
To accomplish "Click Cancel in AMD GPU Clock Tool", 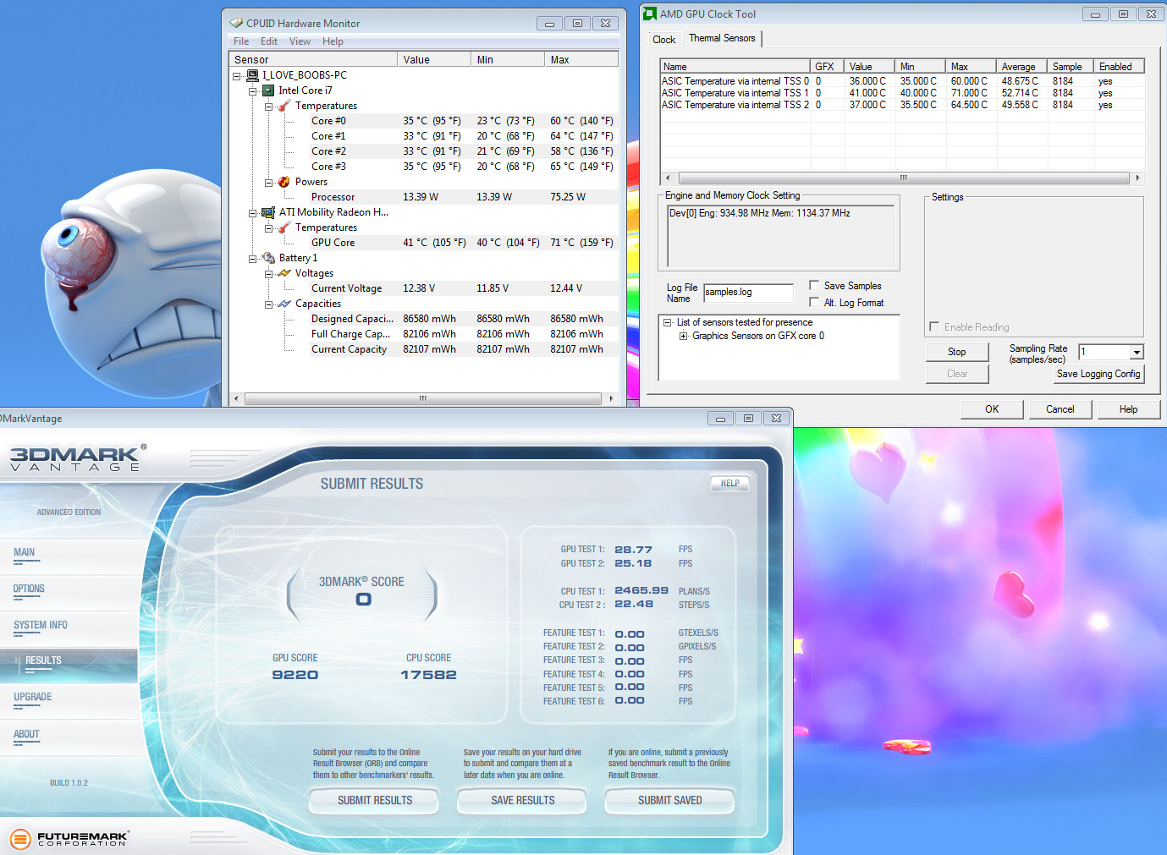I will coord(1060,409).
